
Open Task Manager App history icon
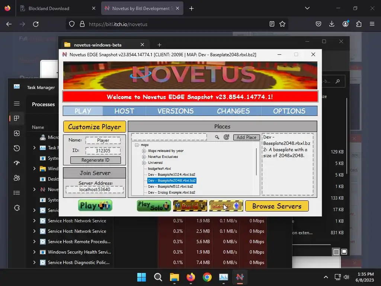(17, 148)
